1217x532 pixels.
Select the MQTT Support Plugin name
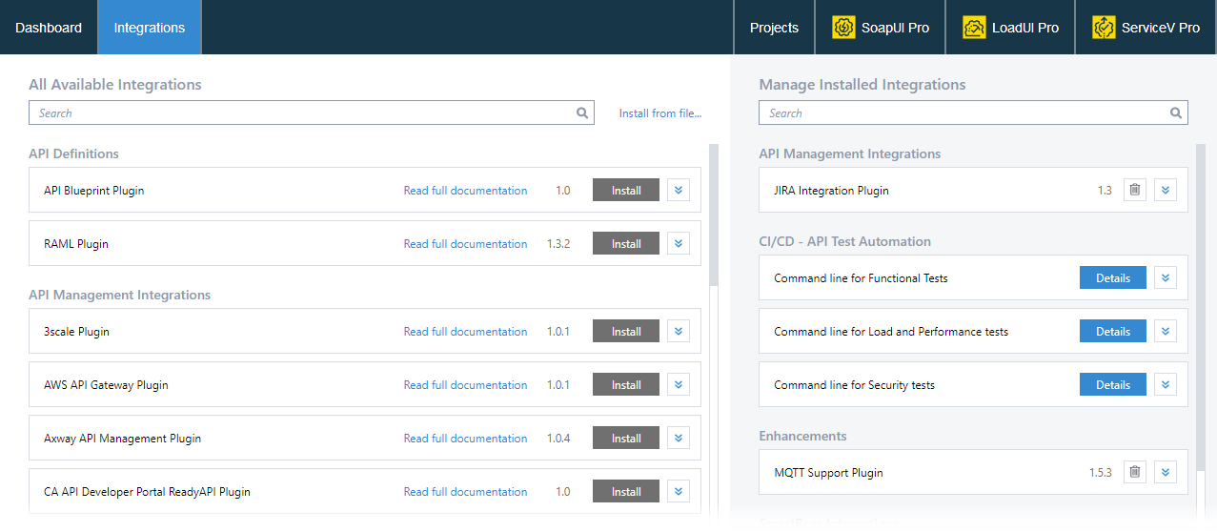click(828, 472)
